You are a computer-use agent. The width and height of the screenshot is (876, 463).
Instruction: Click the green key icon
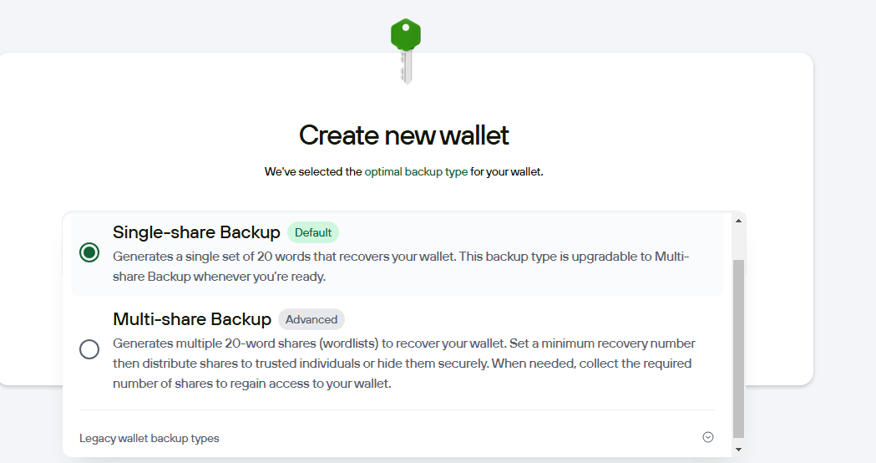[x=406, y=51]
